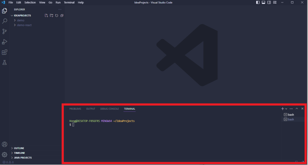The height and width of the screenshot is (165, 308).
Task: Open the Testing flask view
Action: (5, 62)
